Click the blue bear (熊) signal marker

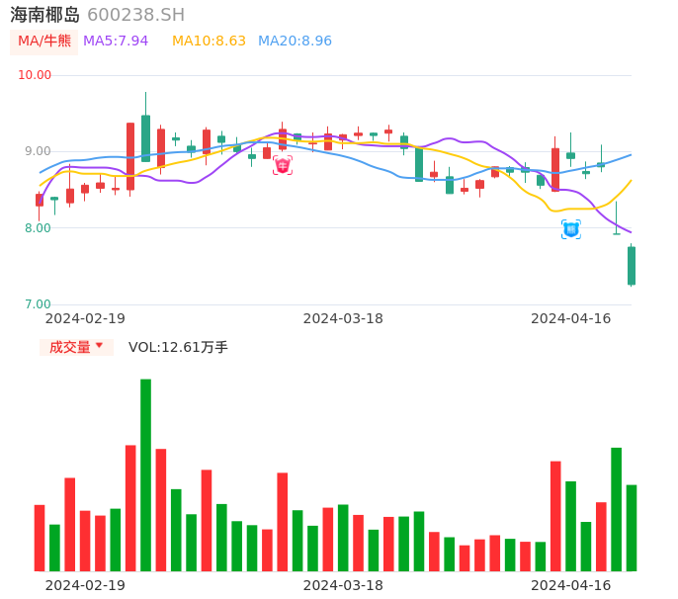[570, 229]
